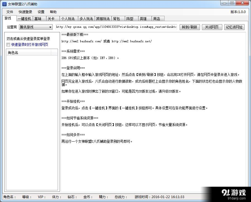The width and height of the screenshot is (251, 202).
Task: Click the app icon in title bar
Action: pos(4,4)
